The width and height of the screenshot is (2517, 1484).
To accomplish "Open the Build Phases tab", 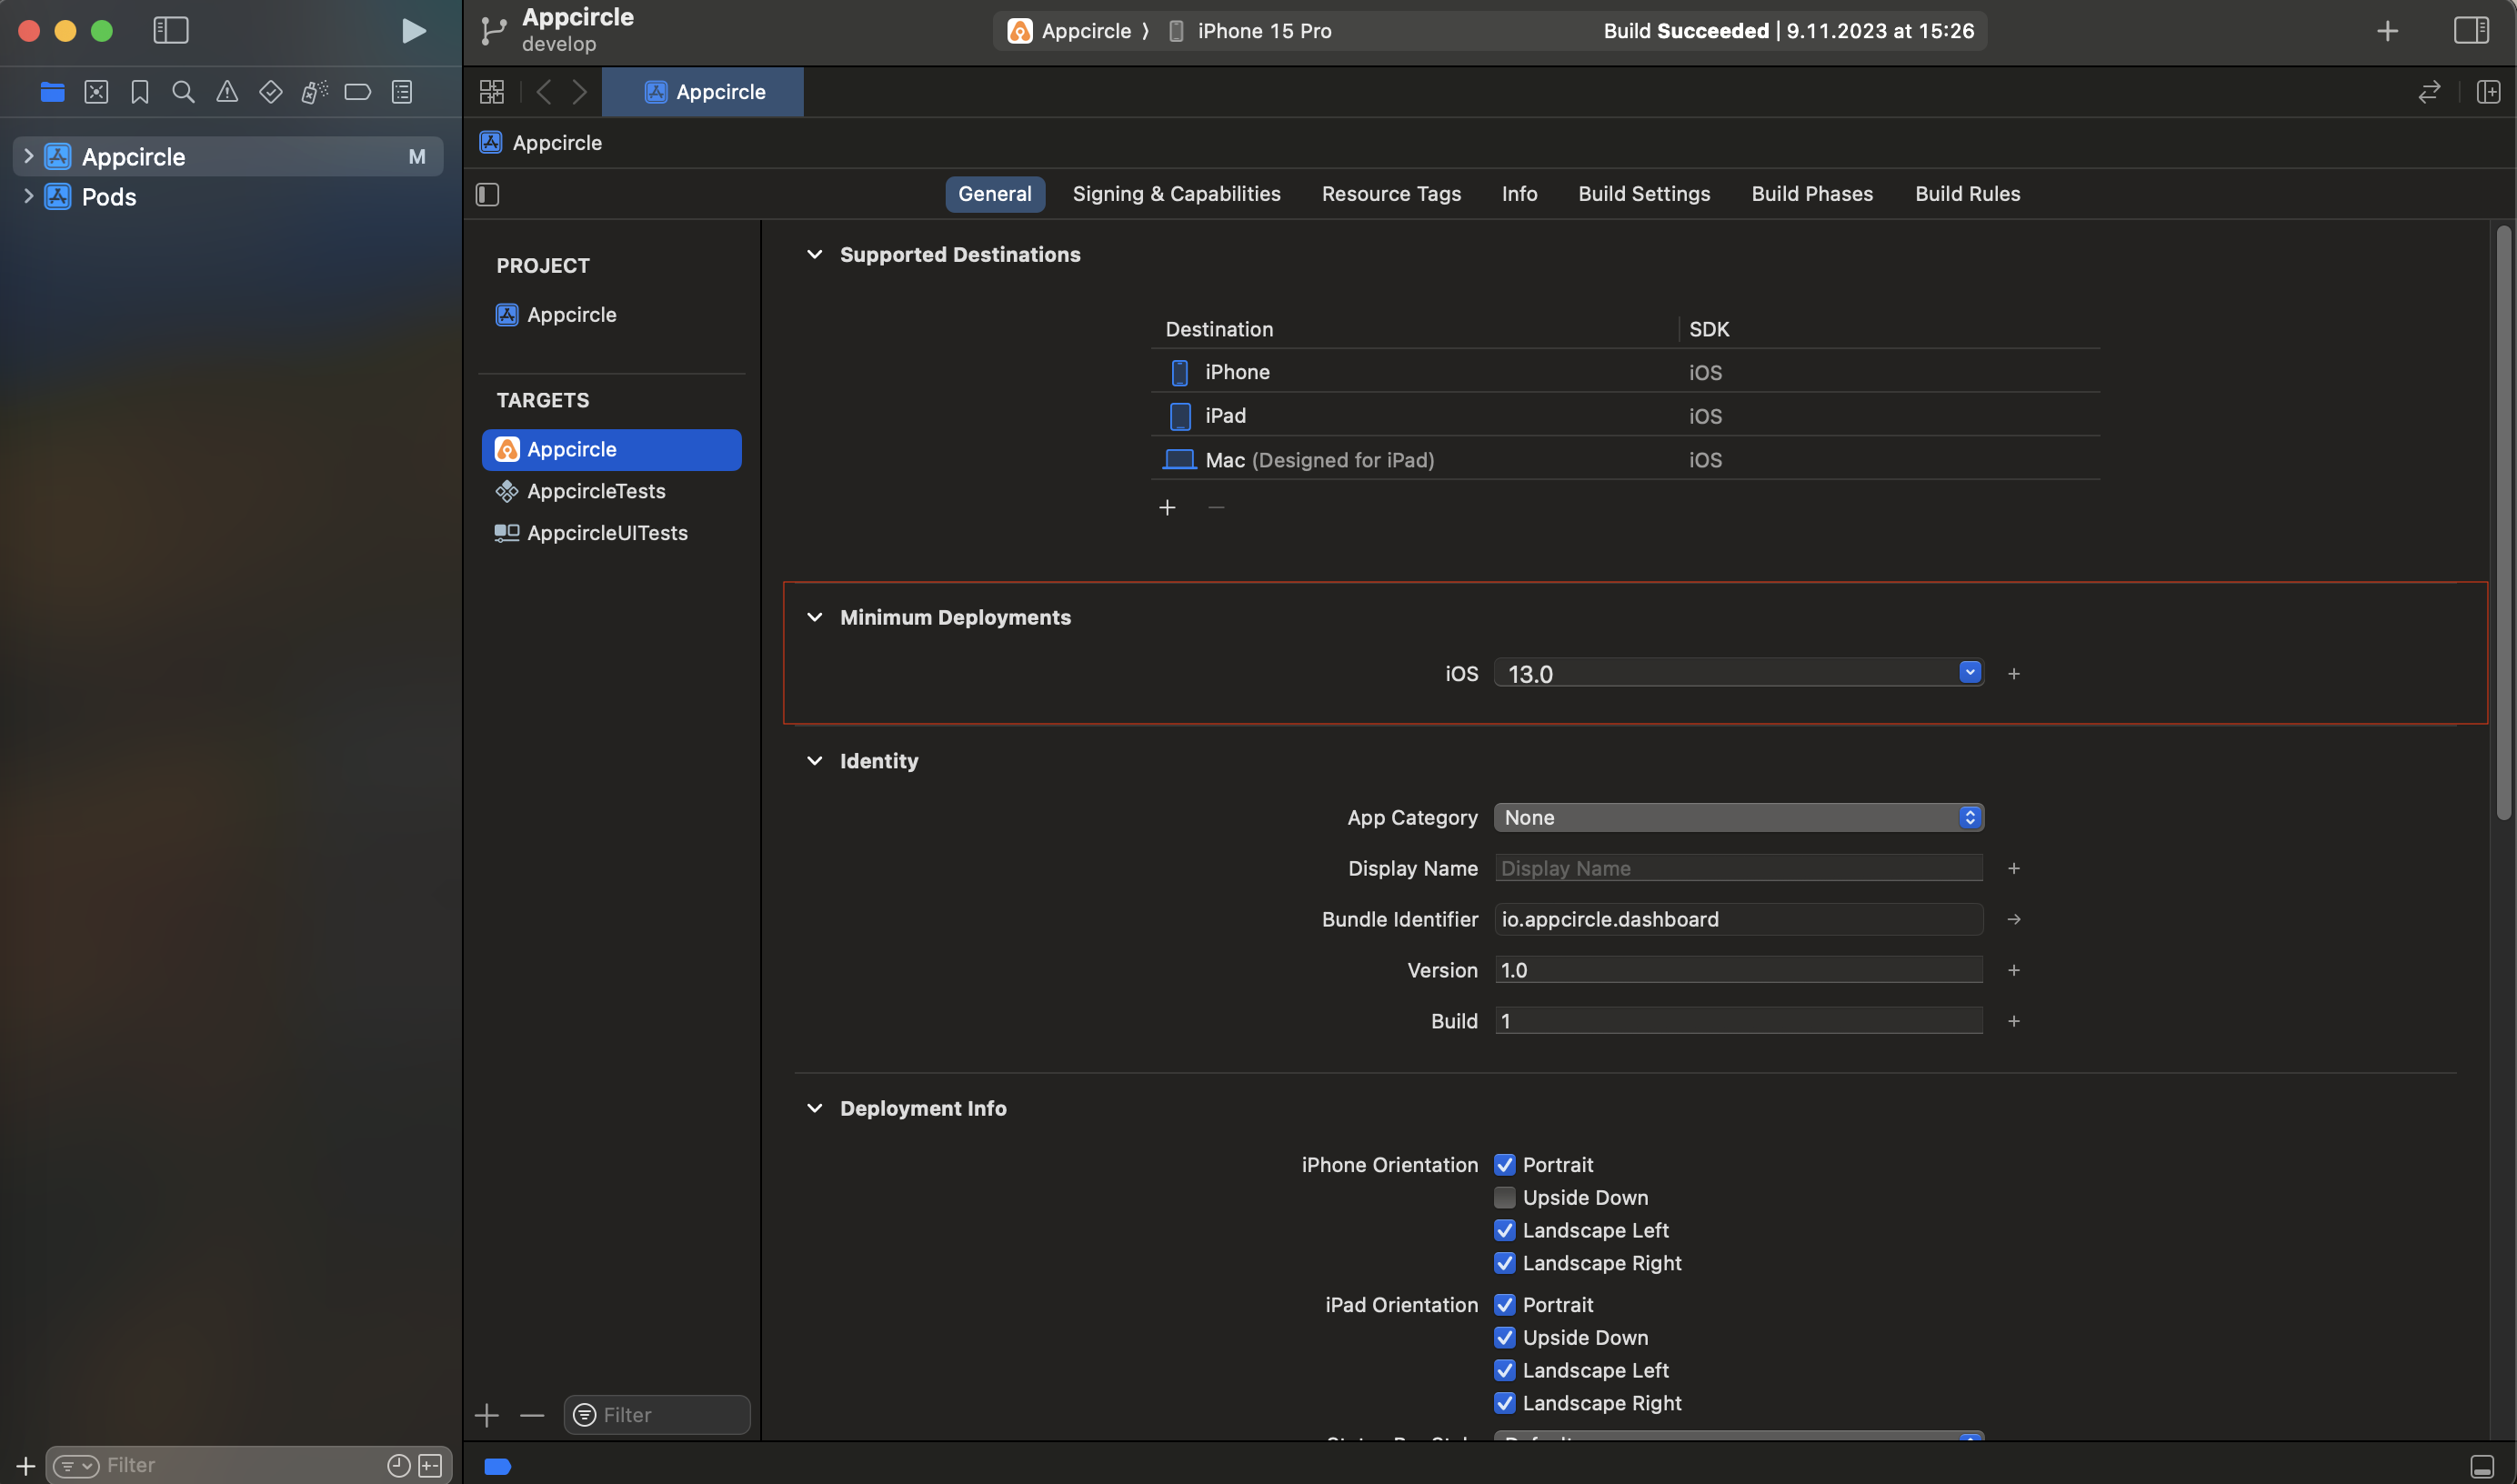I will pos(1812,194).
